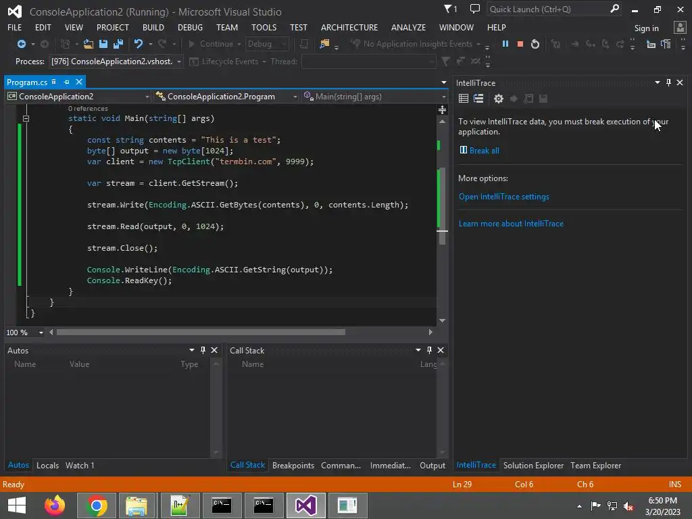Click the horizontal scrollbar right arrow
The width and height of the screenshot is (692, 519).
click(x=430, y=332)
